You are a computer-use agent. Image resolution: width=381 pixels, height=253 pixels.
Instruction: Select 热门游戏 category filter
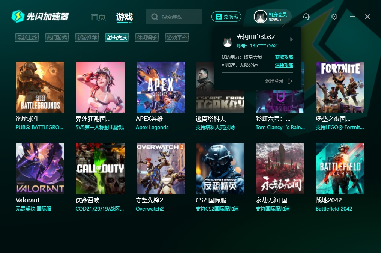click(x=57, y=38)
